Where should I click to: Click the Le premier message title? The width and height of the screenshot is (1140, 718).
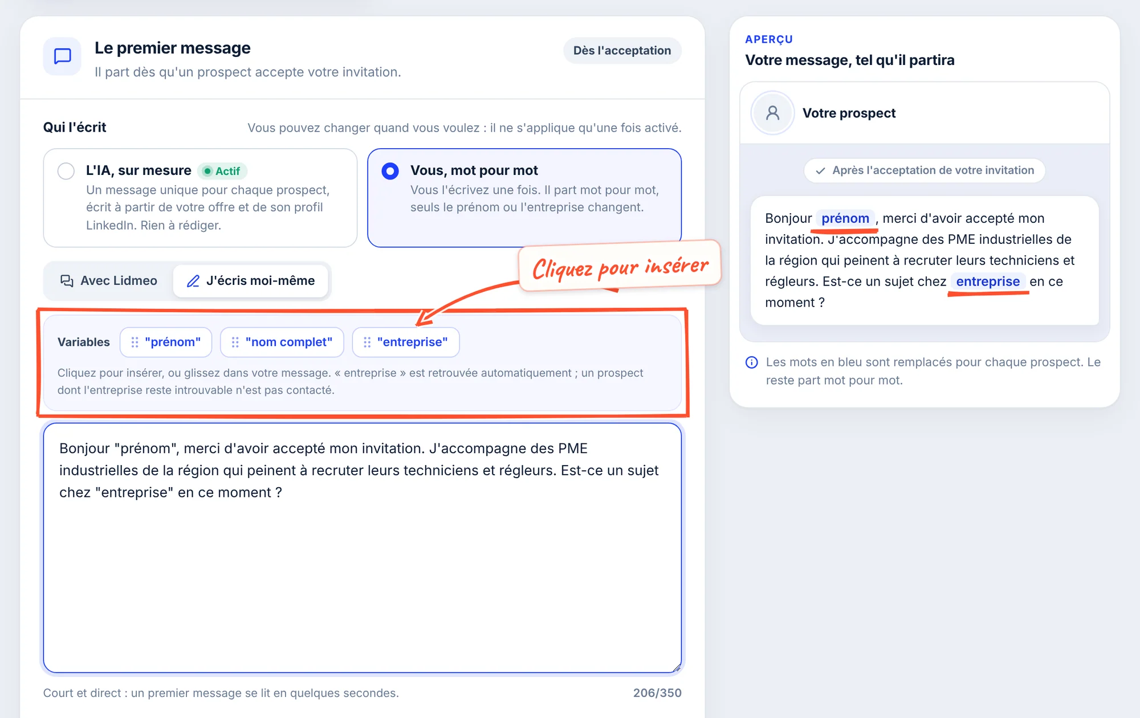pyautogui.click(x=173, y=48)
